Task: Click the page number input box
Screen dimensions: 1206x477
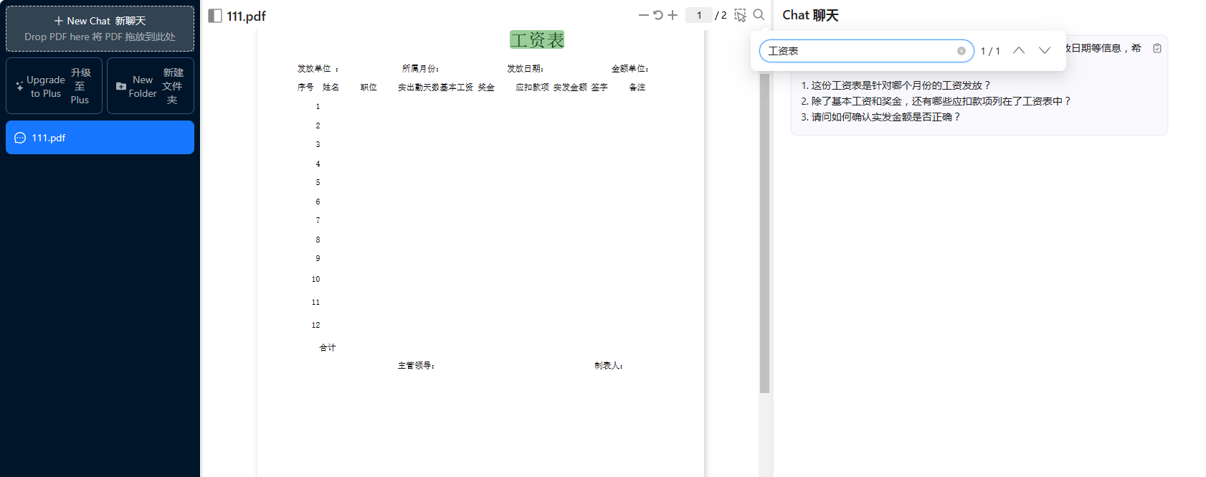Action: coord(698,15)
